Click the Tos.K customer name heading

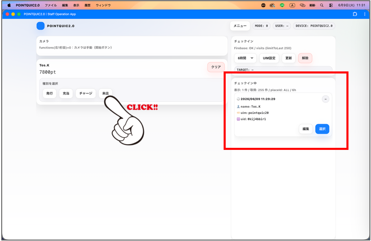coord(44,65)
